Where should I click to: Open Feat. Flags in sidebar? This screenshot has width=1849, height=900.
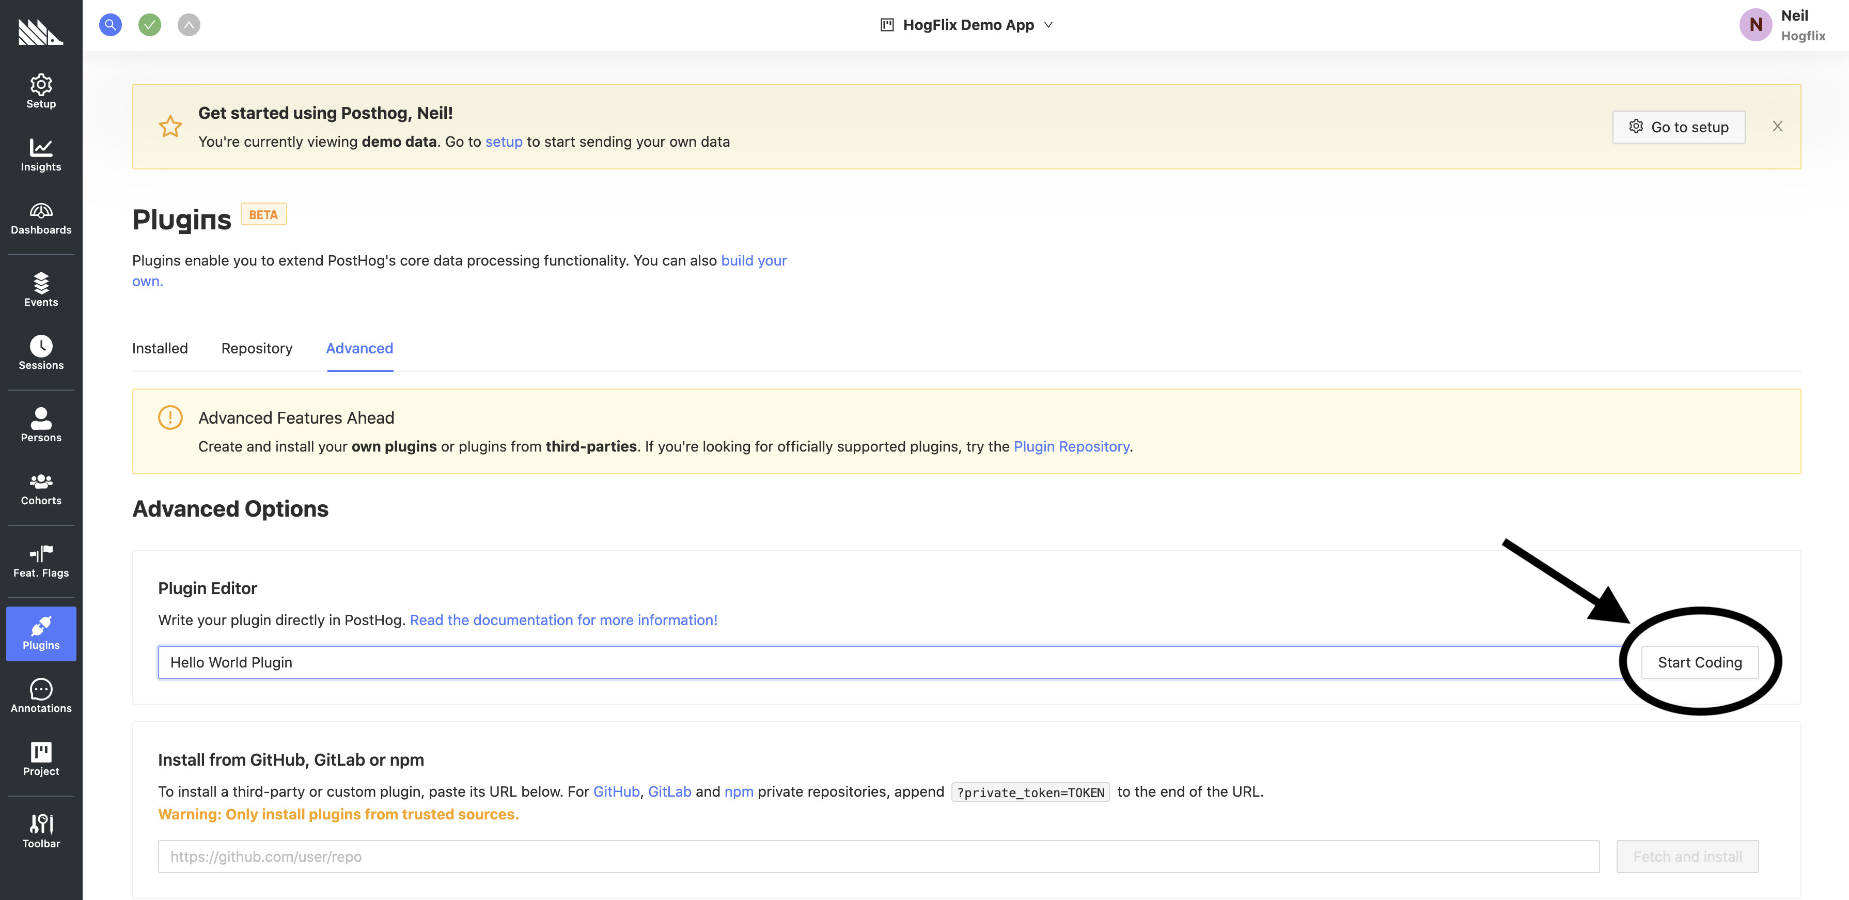pos(41,561)
